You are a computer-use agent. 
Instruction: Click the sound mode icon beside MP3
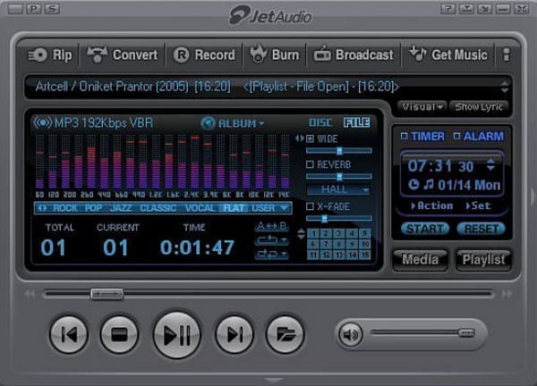(x=42, y=122)
